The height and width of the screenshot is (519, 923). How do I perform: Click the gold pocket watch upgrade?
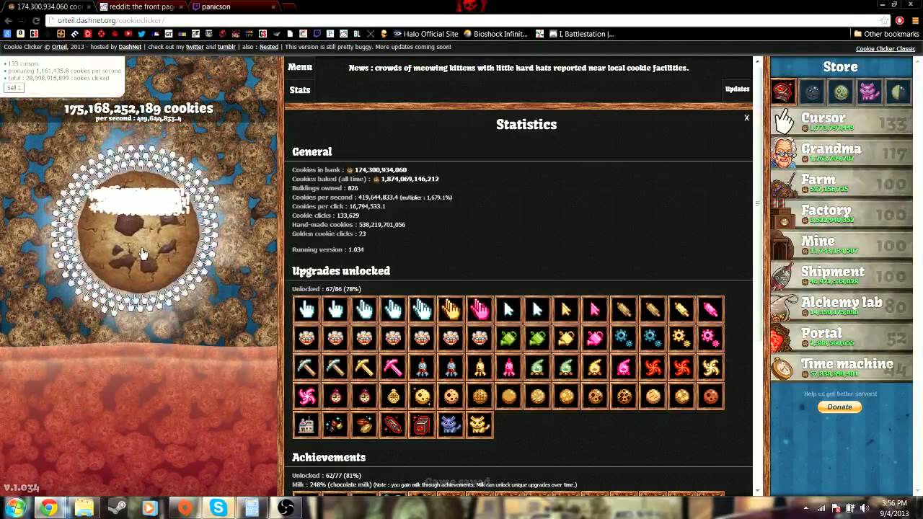click(393, 396)
